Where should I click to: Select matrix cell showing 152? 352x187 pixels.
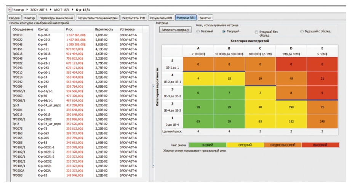[x=291, y=121]
